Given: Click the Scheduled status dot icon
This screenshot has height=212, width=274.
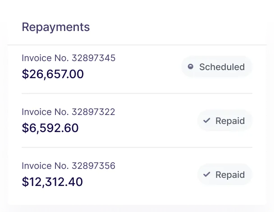Looking at the screenshot, I should click(191, 67).
